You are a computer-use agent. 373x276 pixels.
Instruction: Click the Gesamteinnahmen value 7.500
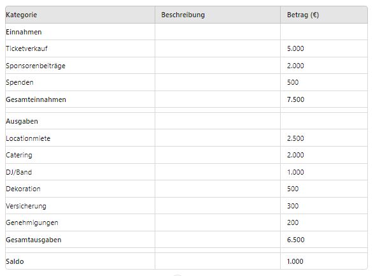pos(295,99)
